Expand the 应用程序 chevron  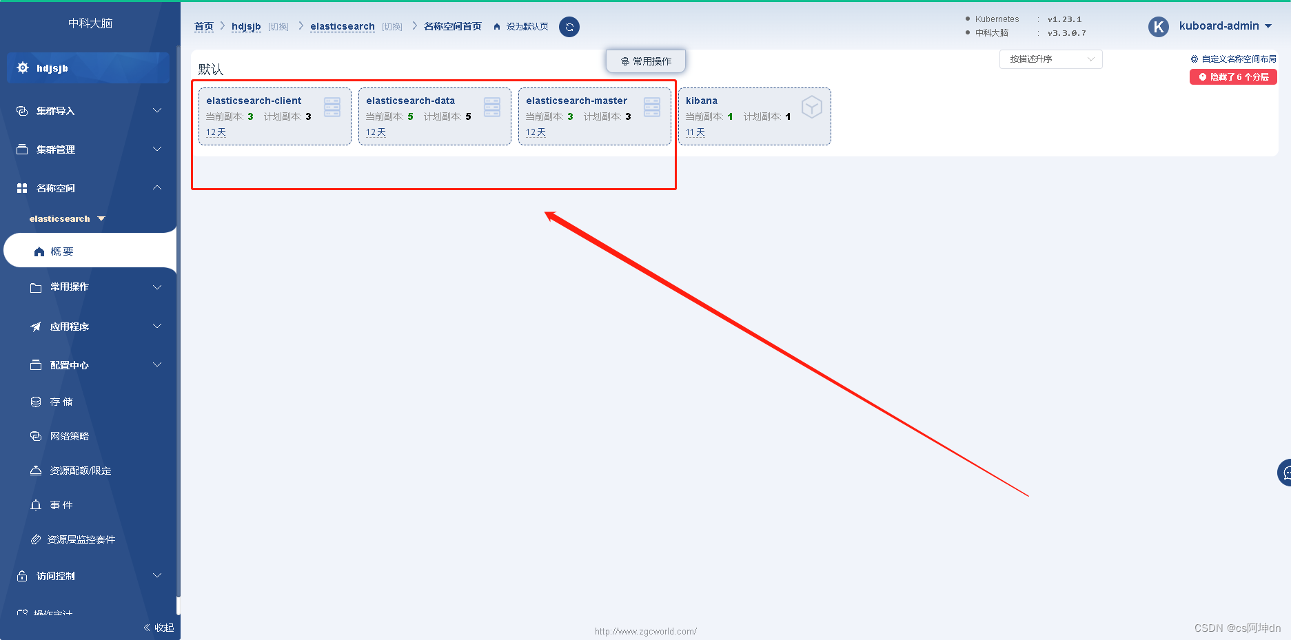click(157, 326)
